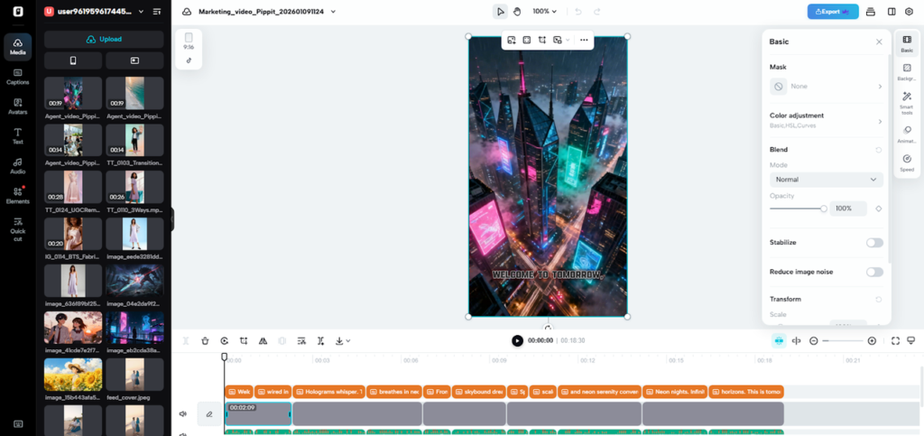Screen dimensions: 924x436
Task: Click the mirror flip icon in timeline toolbar
Action: [x=263, y=341]
